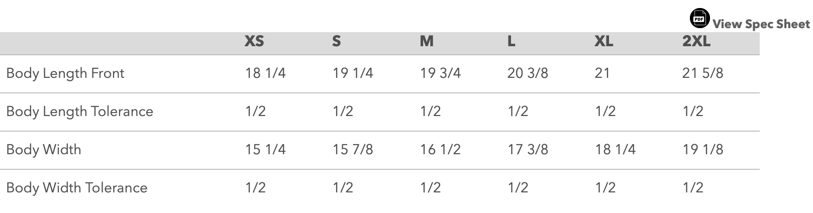This screenshot has height=213, width=813.
Task: Click the 2XL size column header
Action: (x=696, y=41)
